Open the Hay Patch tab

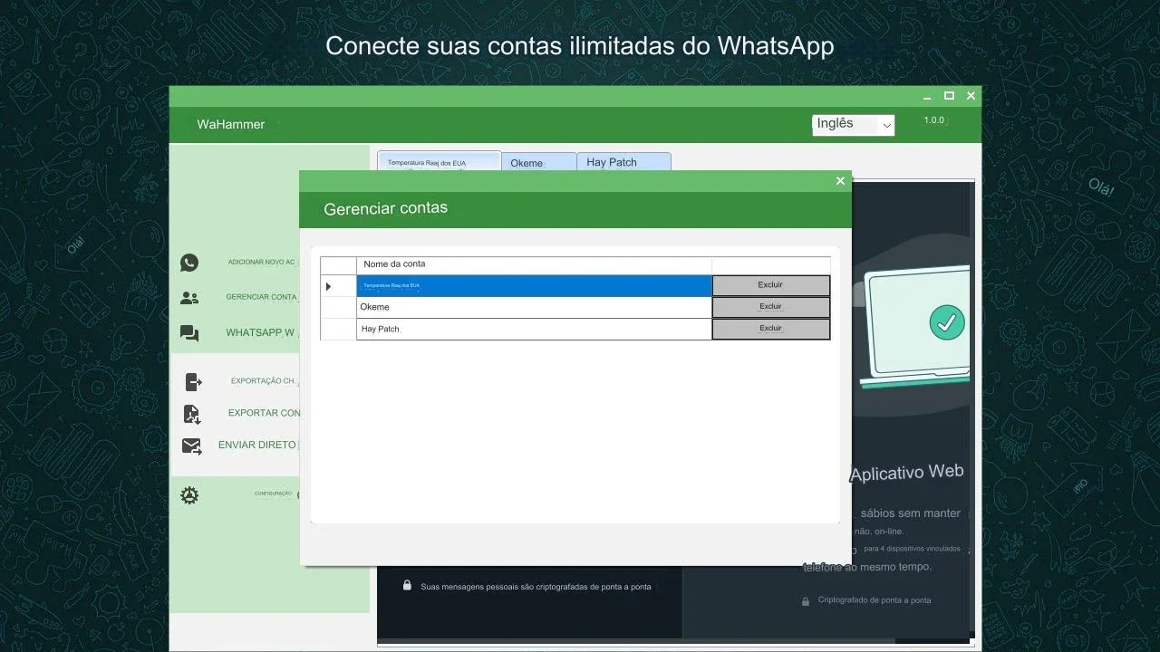[x=623, y=162]
